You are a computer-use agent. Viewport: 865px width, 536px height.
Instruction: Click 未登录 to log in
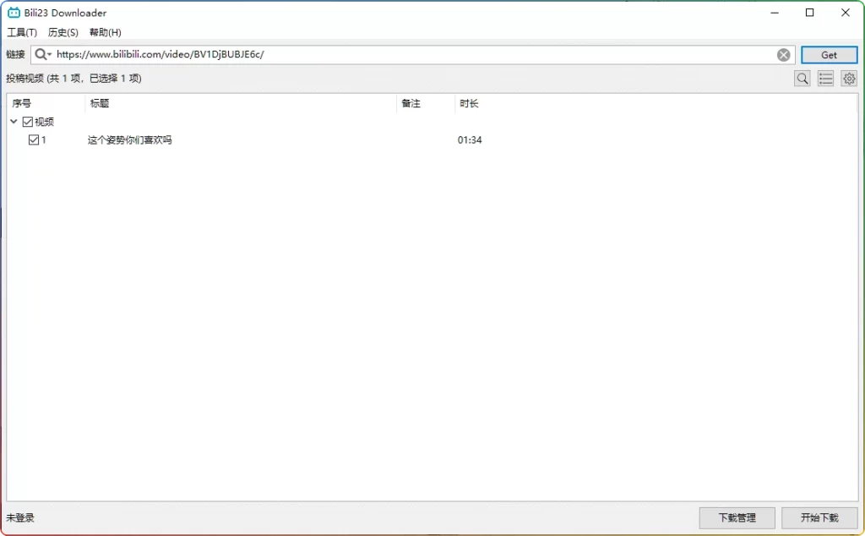click(21, 517)
